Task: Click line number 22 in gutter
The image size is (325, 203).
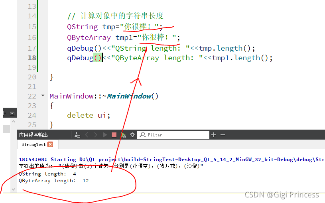Action: (x=32, y=96)
